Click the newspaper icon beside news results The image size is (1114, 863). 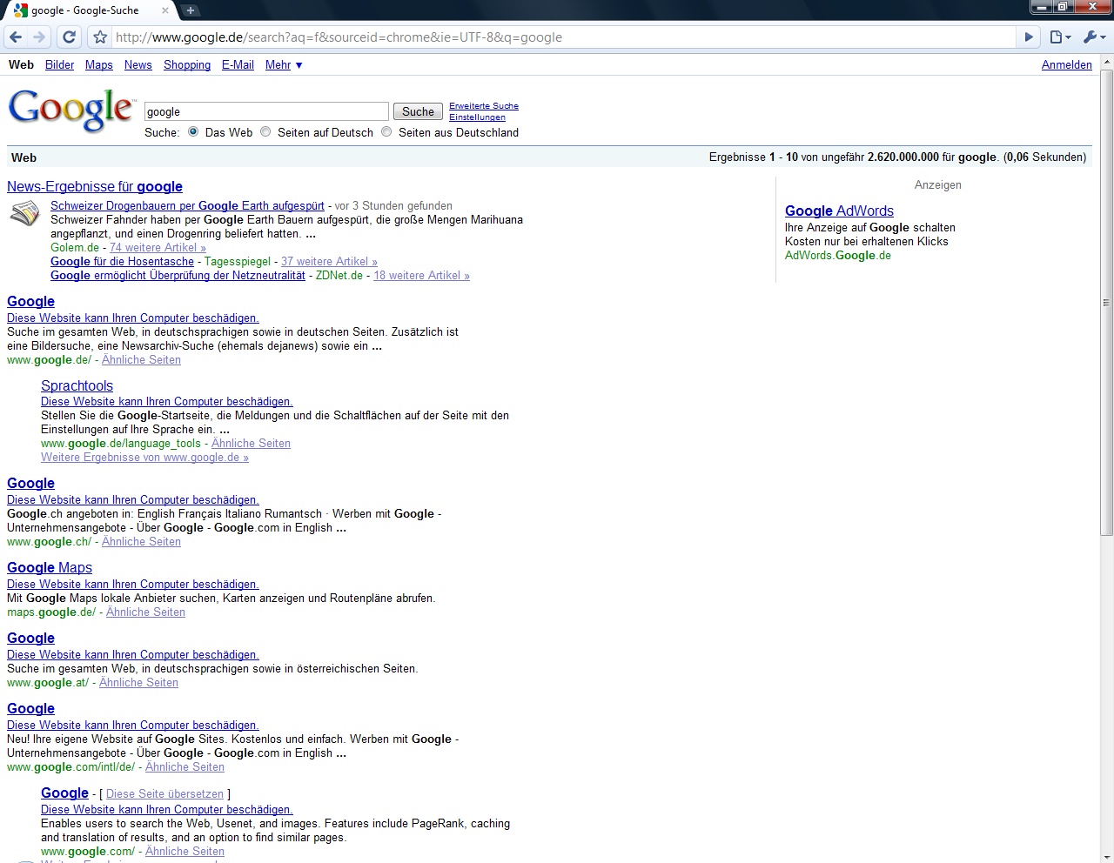(24, 213)
